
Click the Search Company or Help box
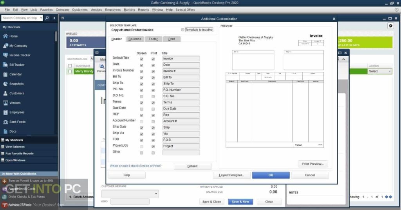coord(20,18)
